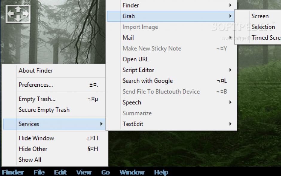Click the Summarize service entry

pos(171,113)
